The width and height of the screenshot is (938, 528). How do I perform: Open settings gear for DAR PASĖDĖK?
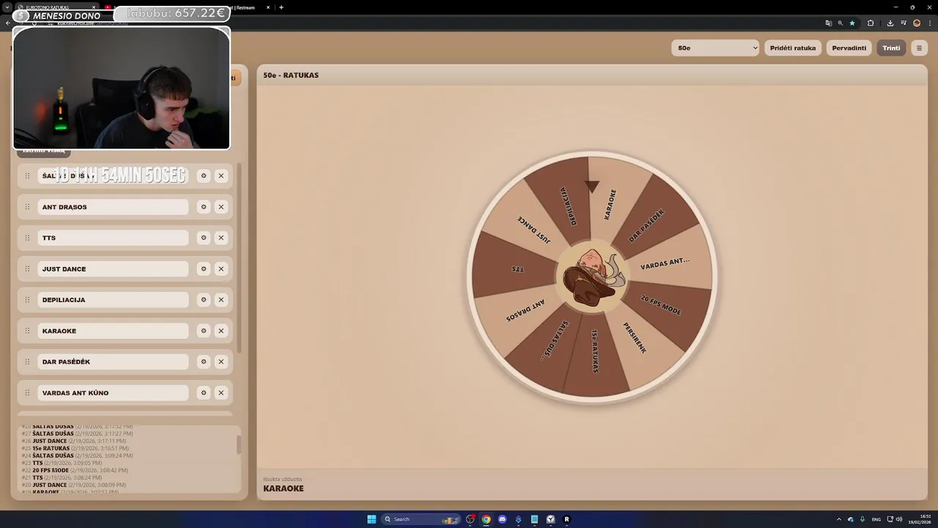click(204, 362)
